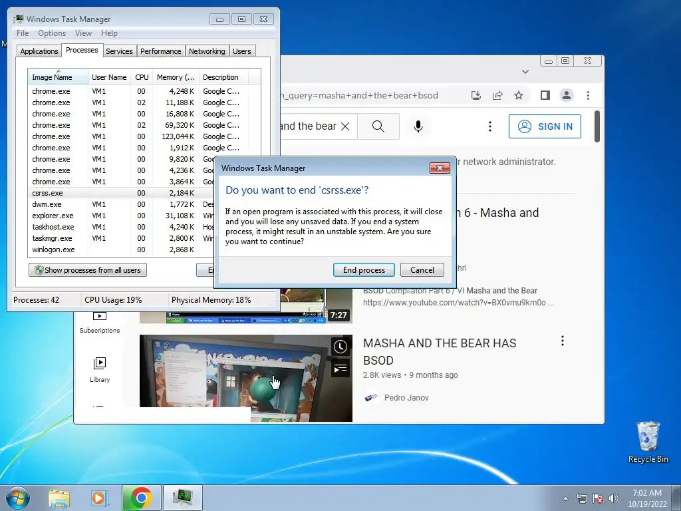The width and height of the screenshot is (681, 511).
Task: Switch to the Services tab
Action: (119, 51)
